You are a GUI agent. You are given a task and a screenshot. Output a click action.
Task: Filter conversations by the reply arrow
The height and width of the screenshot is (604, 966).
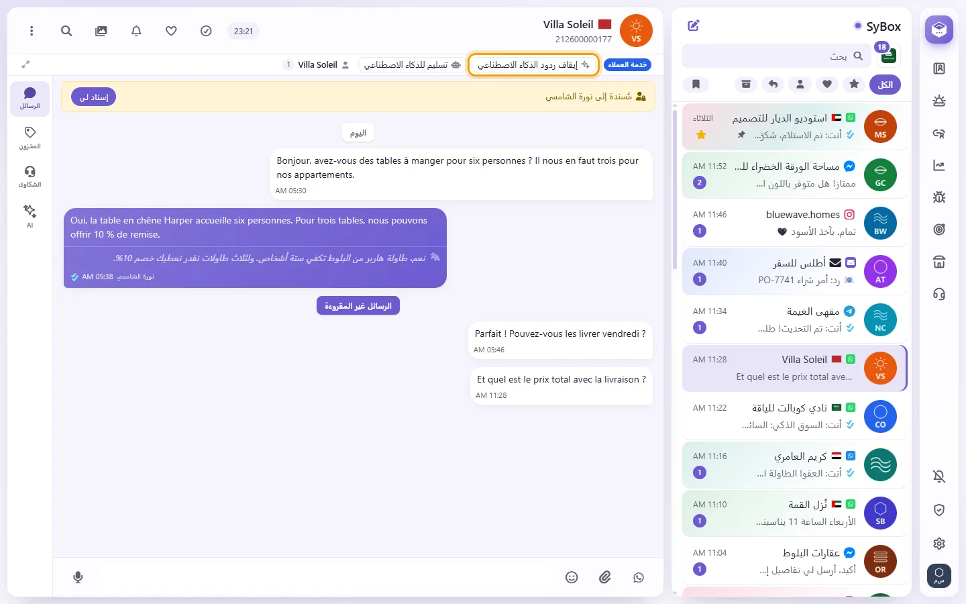[x=773, y=85]
